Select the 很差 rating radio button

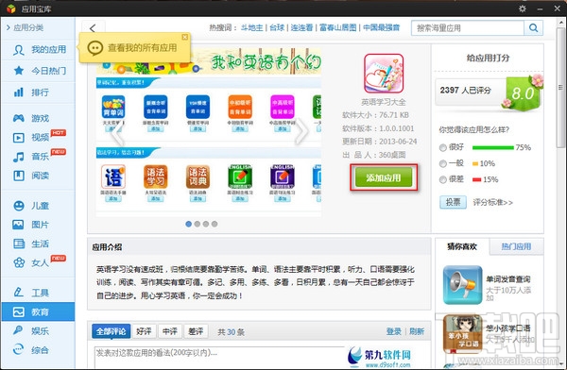pyautogui.click(x=442, y=179)
